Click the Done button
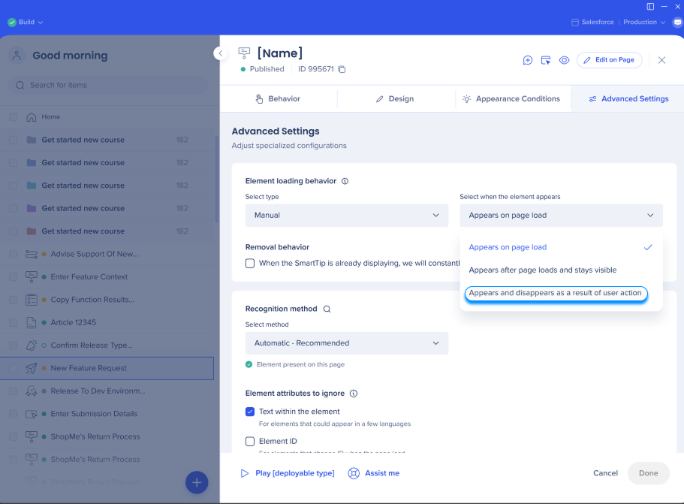 point(648,473)
